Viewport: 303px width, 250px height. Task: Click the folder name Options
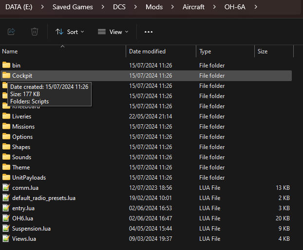tap(22, 137)
